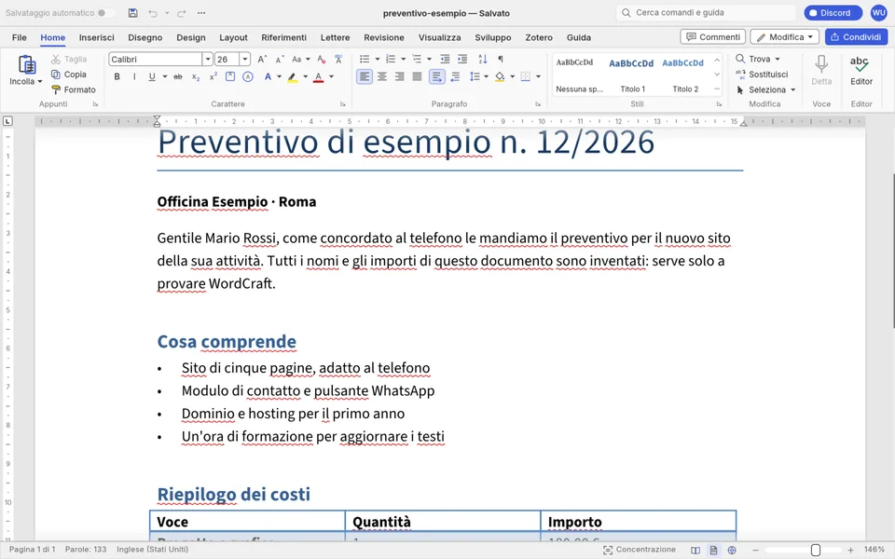Click the Cerca comandi e guida search field

pyautogui.click(x=706, y=12)
